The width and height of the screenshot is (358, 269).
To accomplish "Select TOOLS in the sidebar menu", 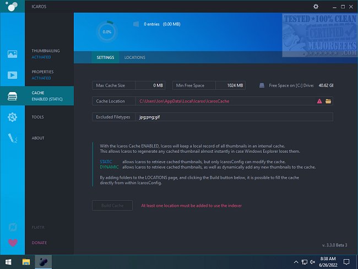I will 37,117.
